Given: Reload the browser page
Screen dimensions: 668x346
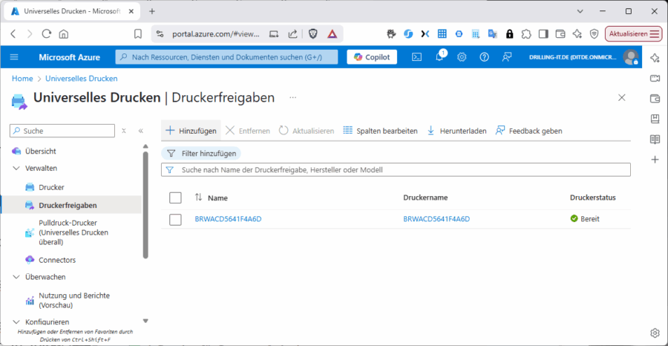Looking at the screenshot, I should coord(47,34).
